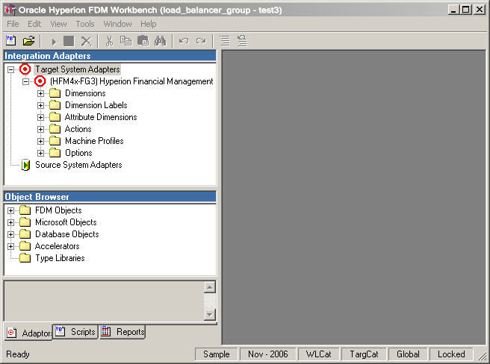Open the Help menu

click(148, 24)
